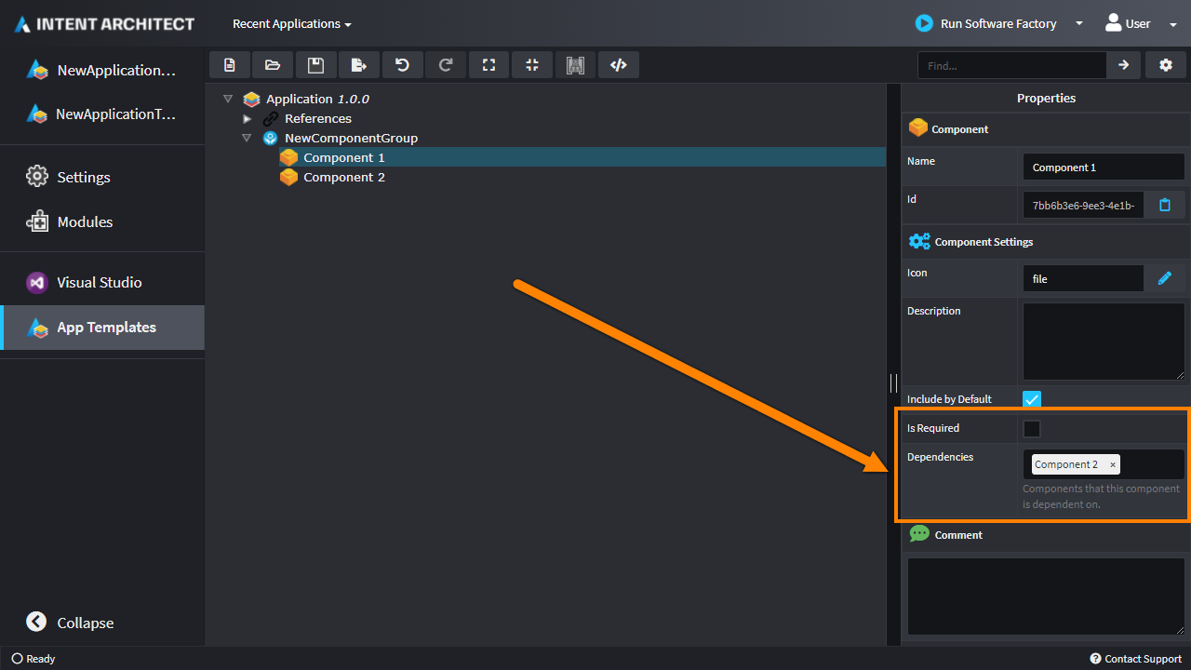Uncheck Include by Default checkbox
1191x670 pixels.
point(1032,399)
